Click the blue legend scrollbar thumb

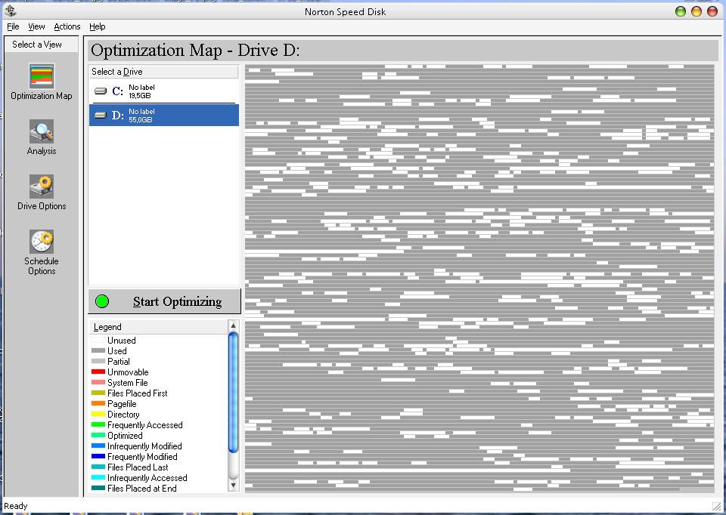(234, 392)
